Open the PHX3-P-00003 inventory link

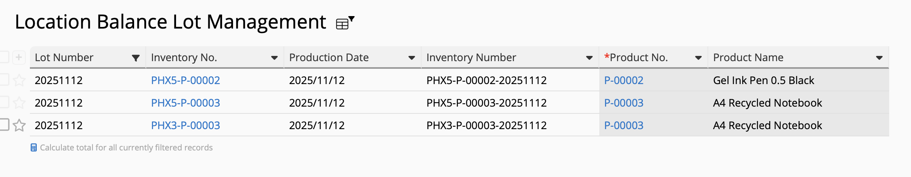pos(185,126)
